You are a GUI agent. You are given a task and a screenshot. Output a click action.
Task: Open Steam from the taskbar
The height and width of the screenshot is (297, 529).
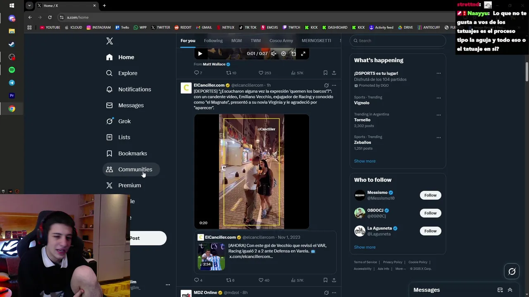pyautogui.click(x=12, y=44)
